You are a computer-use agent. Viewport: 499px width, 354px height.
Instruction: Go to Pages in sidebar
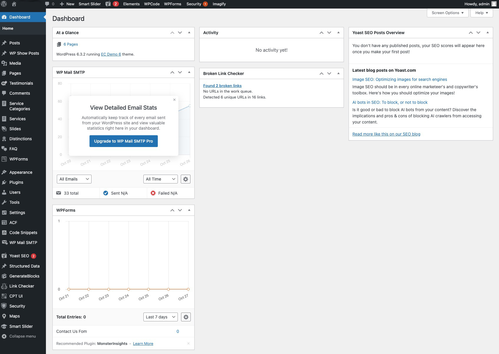(23, 73)
